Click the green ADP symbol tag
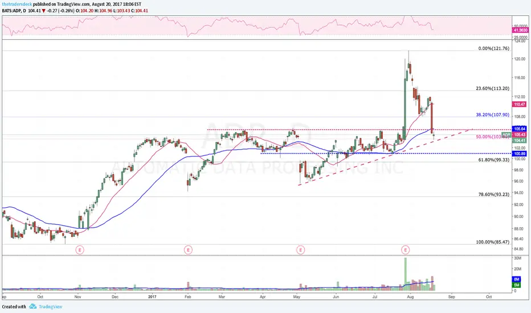Image resolution: width=531 pixels, height=313 pixels. click(507, 135)
